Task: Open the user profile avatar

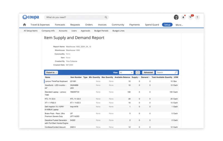Action: pyautogui.click(x=176, y=17)
